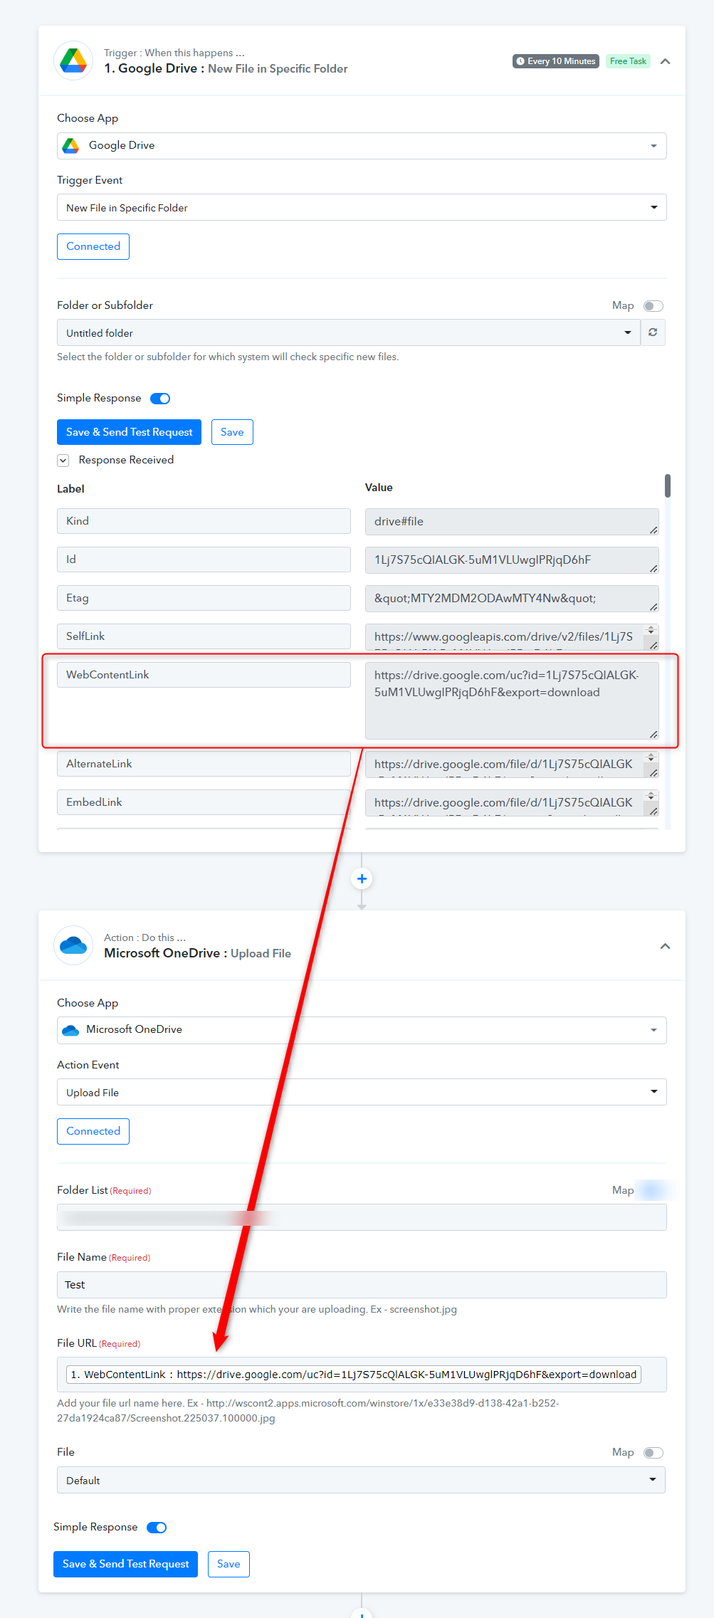
Task: Click the SelfLink label field
Action: pos(204,636)
